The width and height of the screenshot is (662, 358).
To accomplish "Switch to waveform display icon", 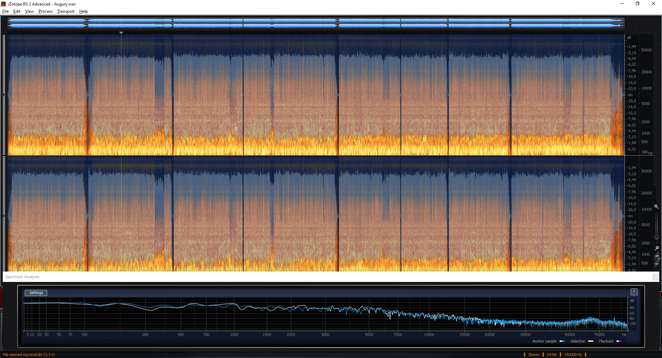I will [x=657, y=264].
